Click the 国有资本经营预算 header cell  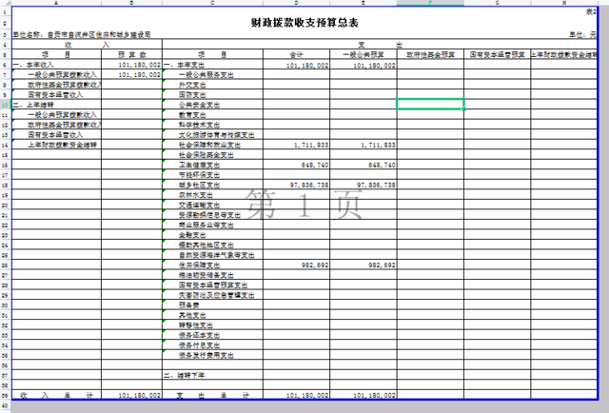click(497, 55)
